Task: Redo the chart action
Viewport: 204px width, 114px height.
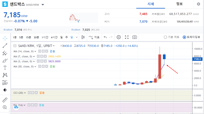Action: tap(111, 37)
